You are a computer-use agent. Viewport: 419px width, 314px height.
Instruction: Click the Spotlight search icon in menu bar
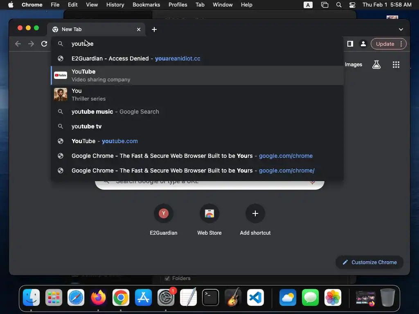coord(338,5)
